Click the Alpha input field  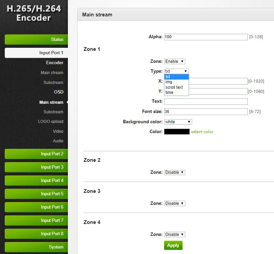[x=206, y=37]
